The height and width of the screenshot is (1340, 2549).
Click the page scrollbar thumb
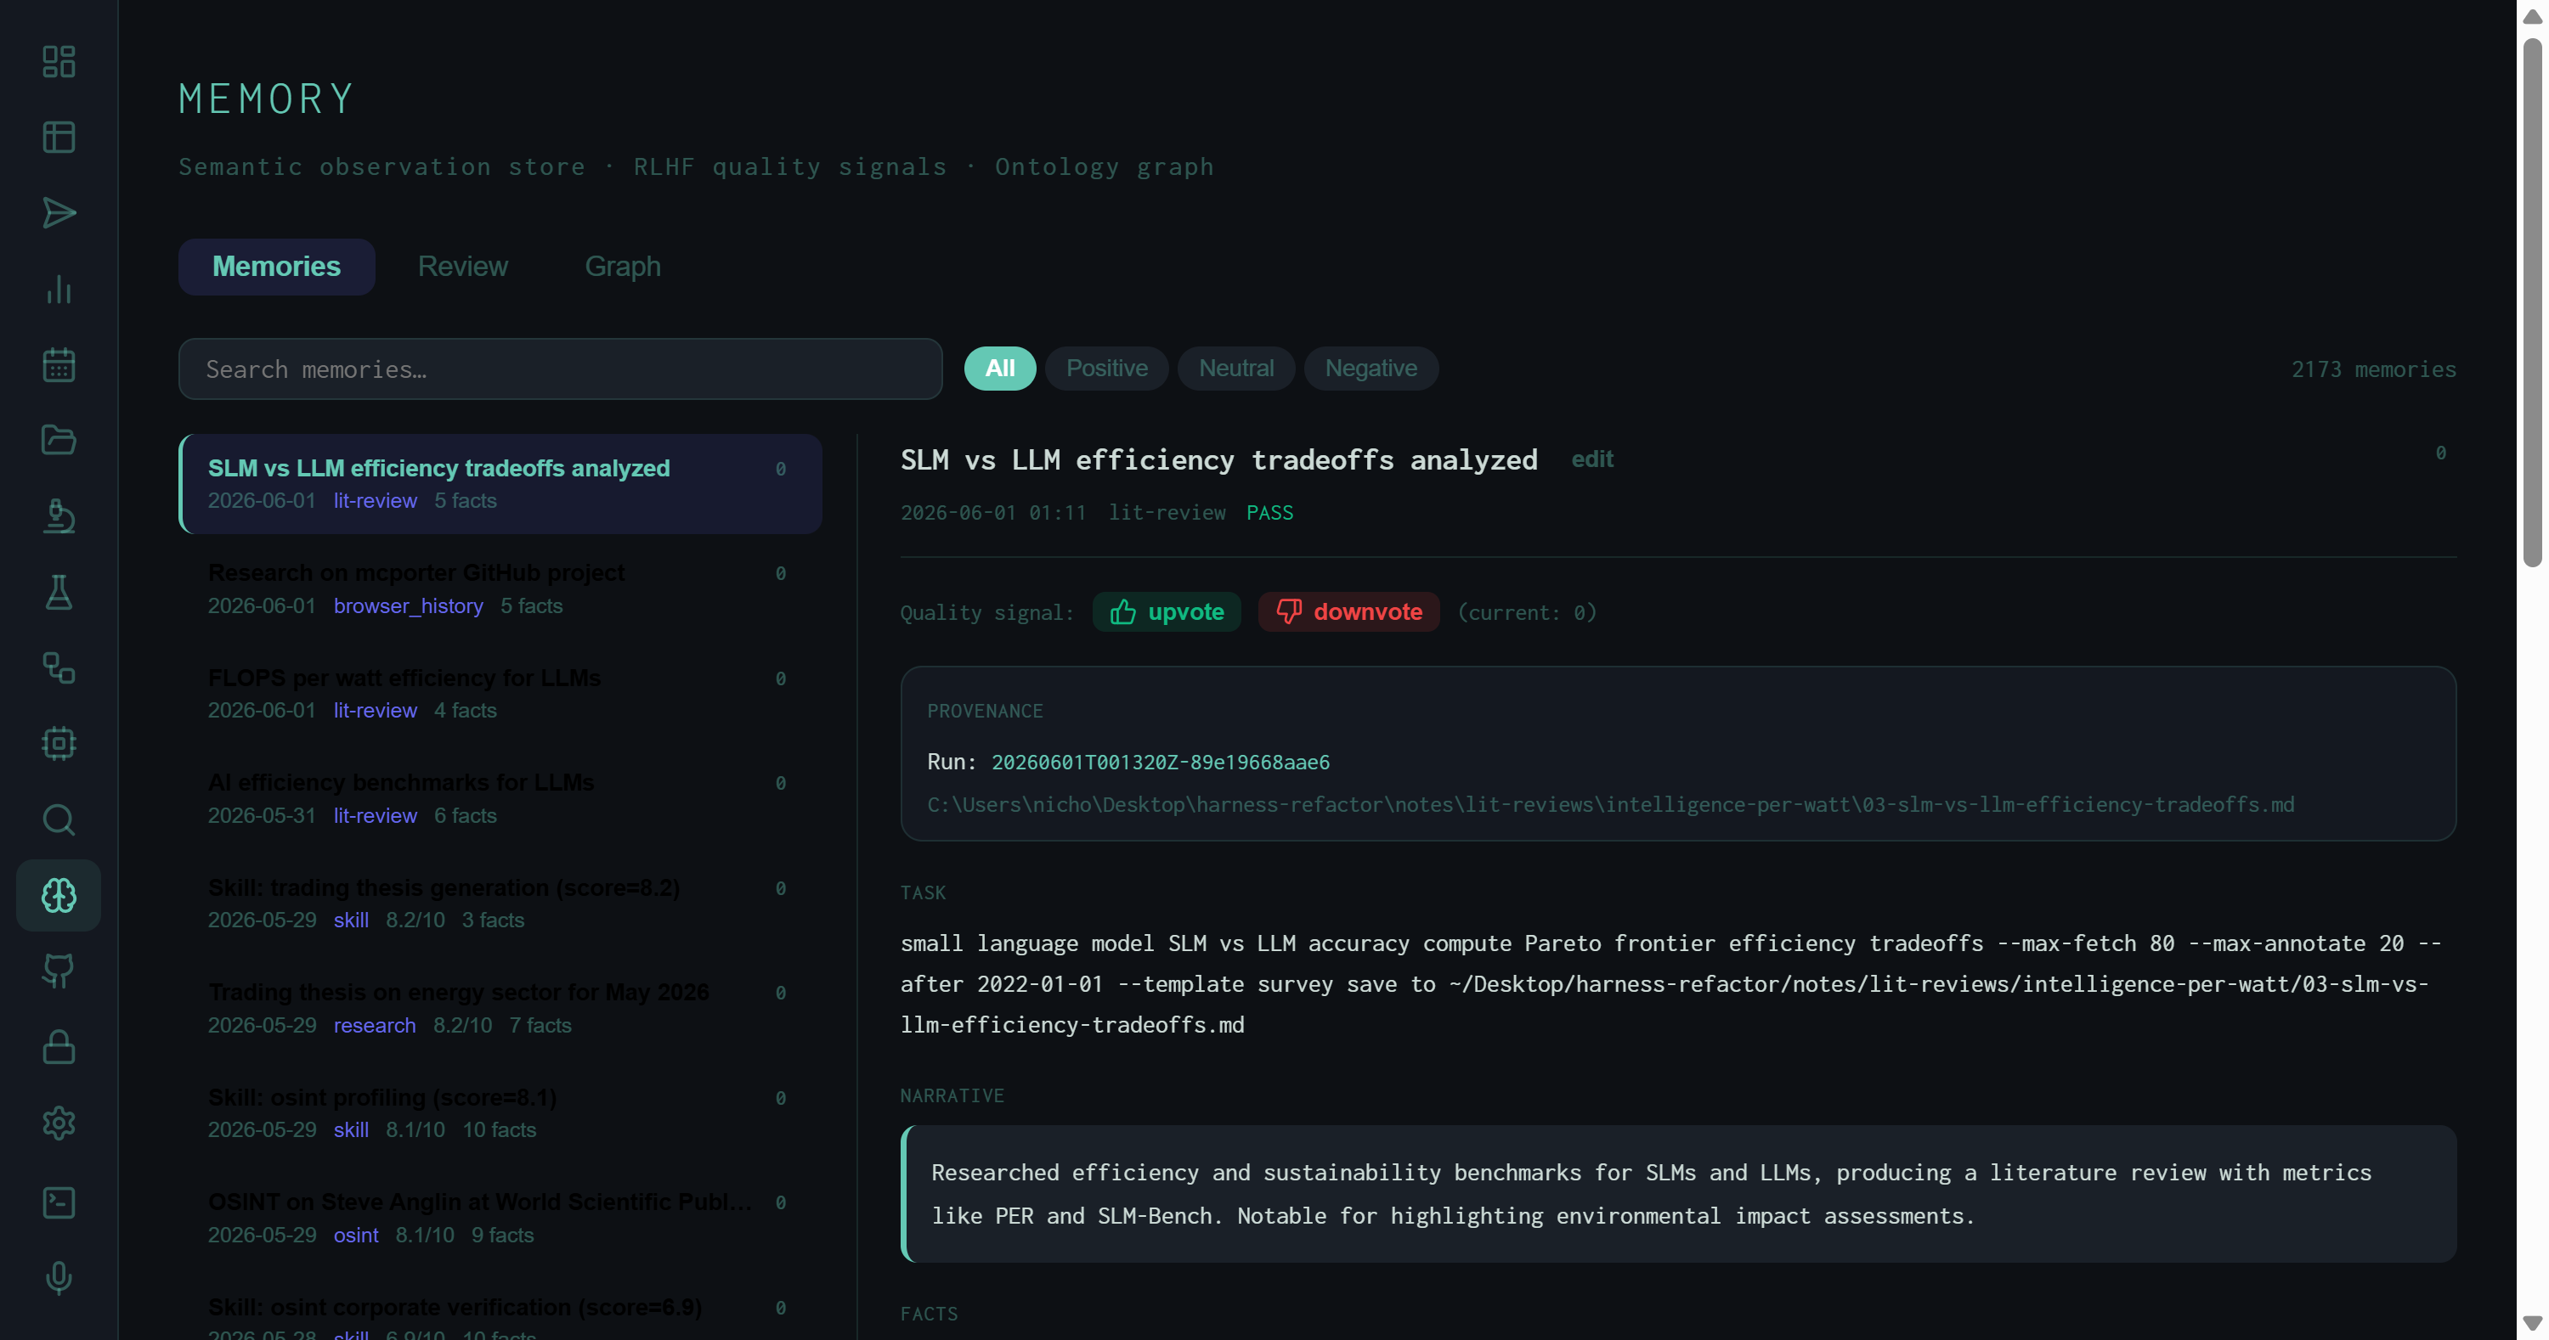tap(2532, 301)
